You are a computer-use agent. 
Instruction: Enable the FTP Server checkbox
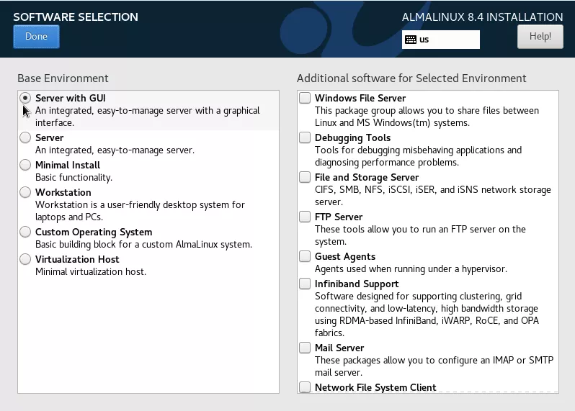coord(305,217)
